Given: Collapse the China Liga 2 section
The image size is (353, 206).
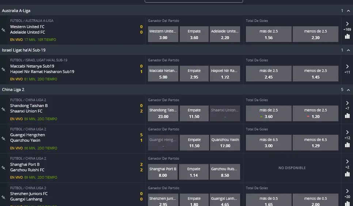Looking at the screenshot, I should click(348, 89).
